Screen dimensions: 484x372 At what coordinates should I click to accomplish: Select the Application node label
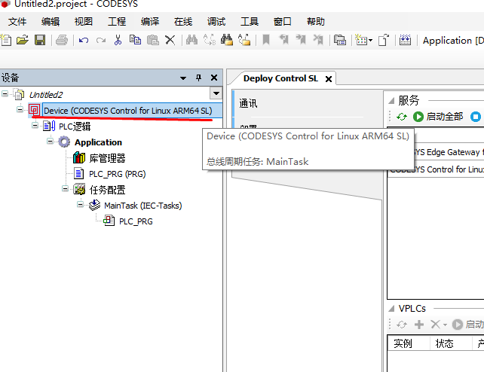coord(98,142)
